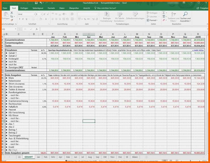Wrap text in cell

(72, 14)
